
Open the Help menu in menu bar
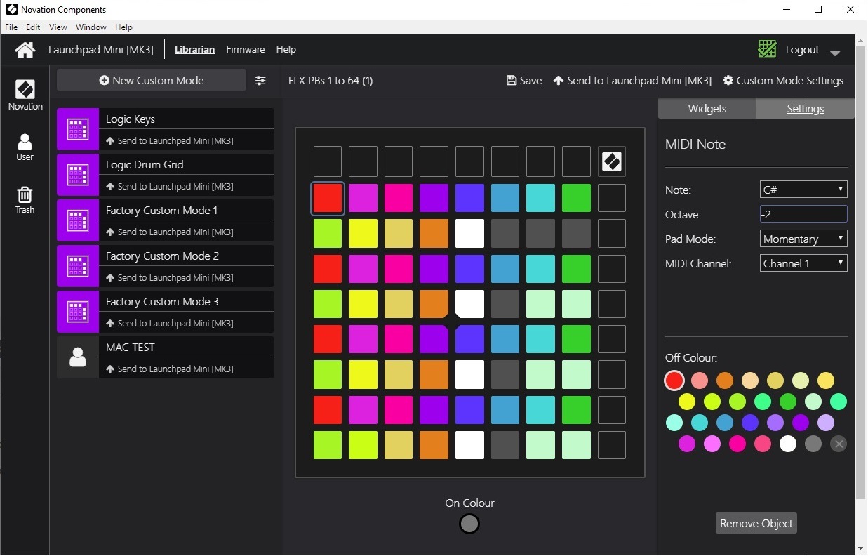(x=123, y=27)
